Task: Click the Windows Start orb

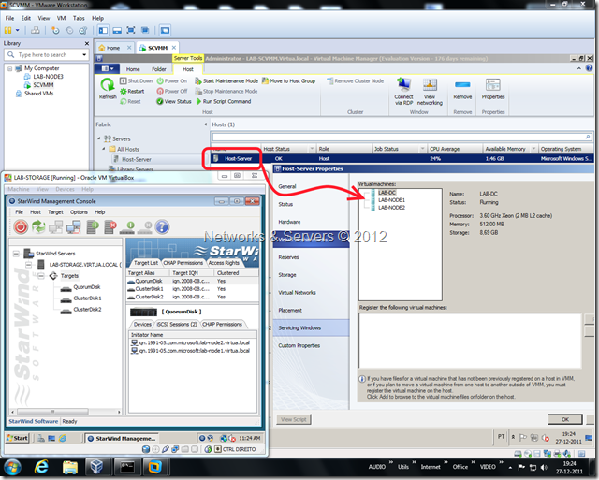Action: click(x=12, y=467)
